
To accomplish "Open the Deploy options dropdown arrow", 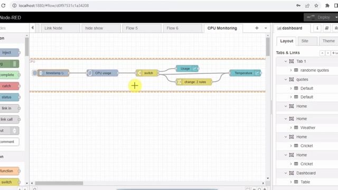I will click(336, 17).
